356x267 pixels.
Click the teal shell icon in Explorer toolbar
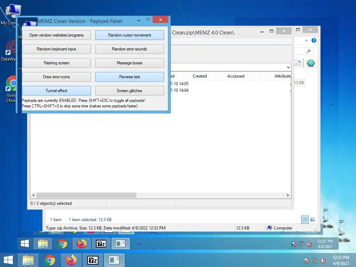[x=310, y=63]
